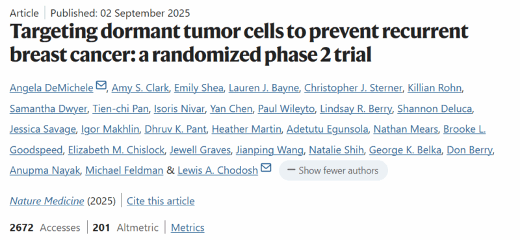Select author Amy S. Clark

pos(140,88)
